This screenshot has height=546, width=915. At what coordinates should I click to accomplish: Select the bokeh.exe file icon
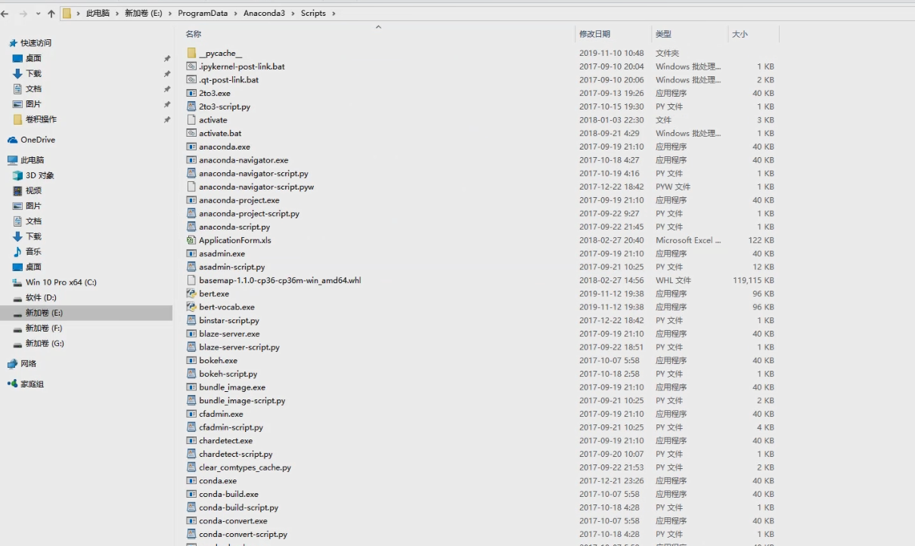click(x=191, y=360)
